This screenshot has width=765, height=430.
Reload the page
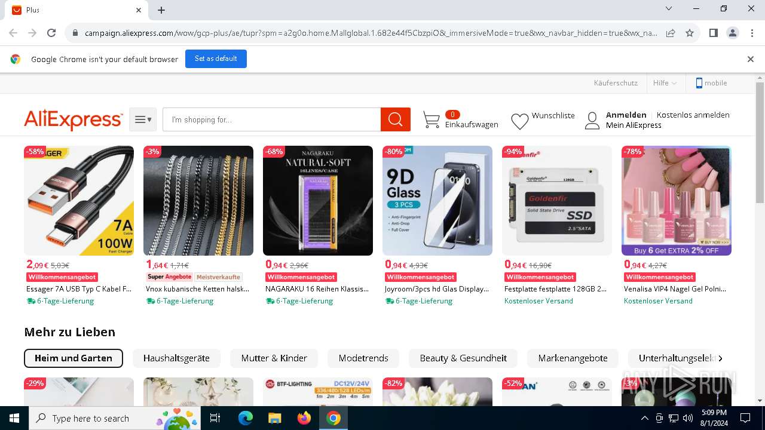click(51, 33)
